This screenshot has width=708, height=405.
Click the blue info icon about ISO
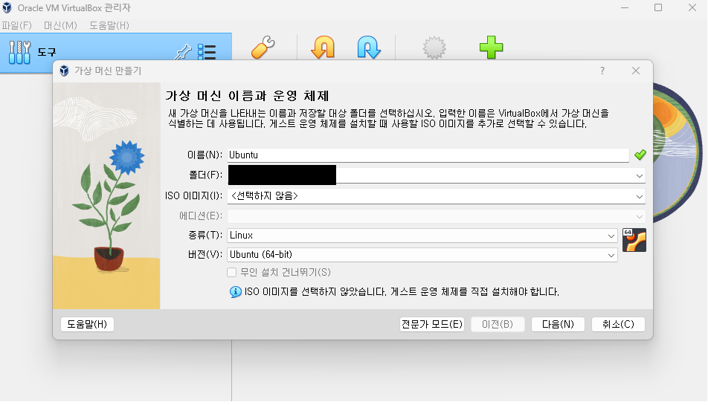[235, 292]
